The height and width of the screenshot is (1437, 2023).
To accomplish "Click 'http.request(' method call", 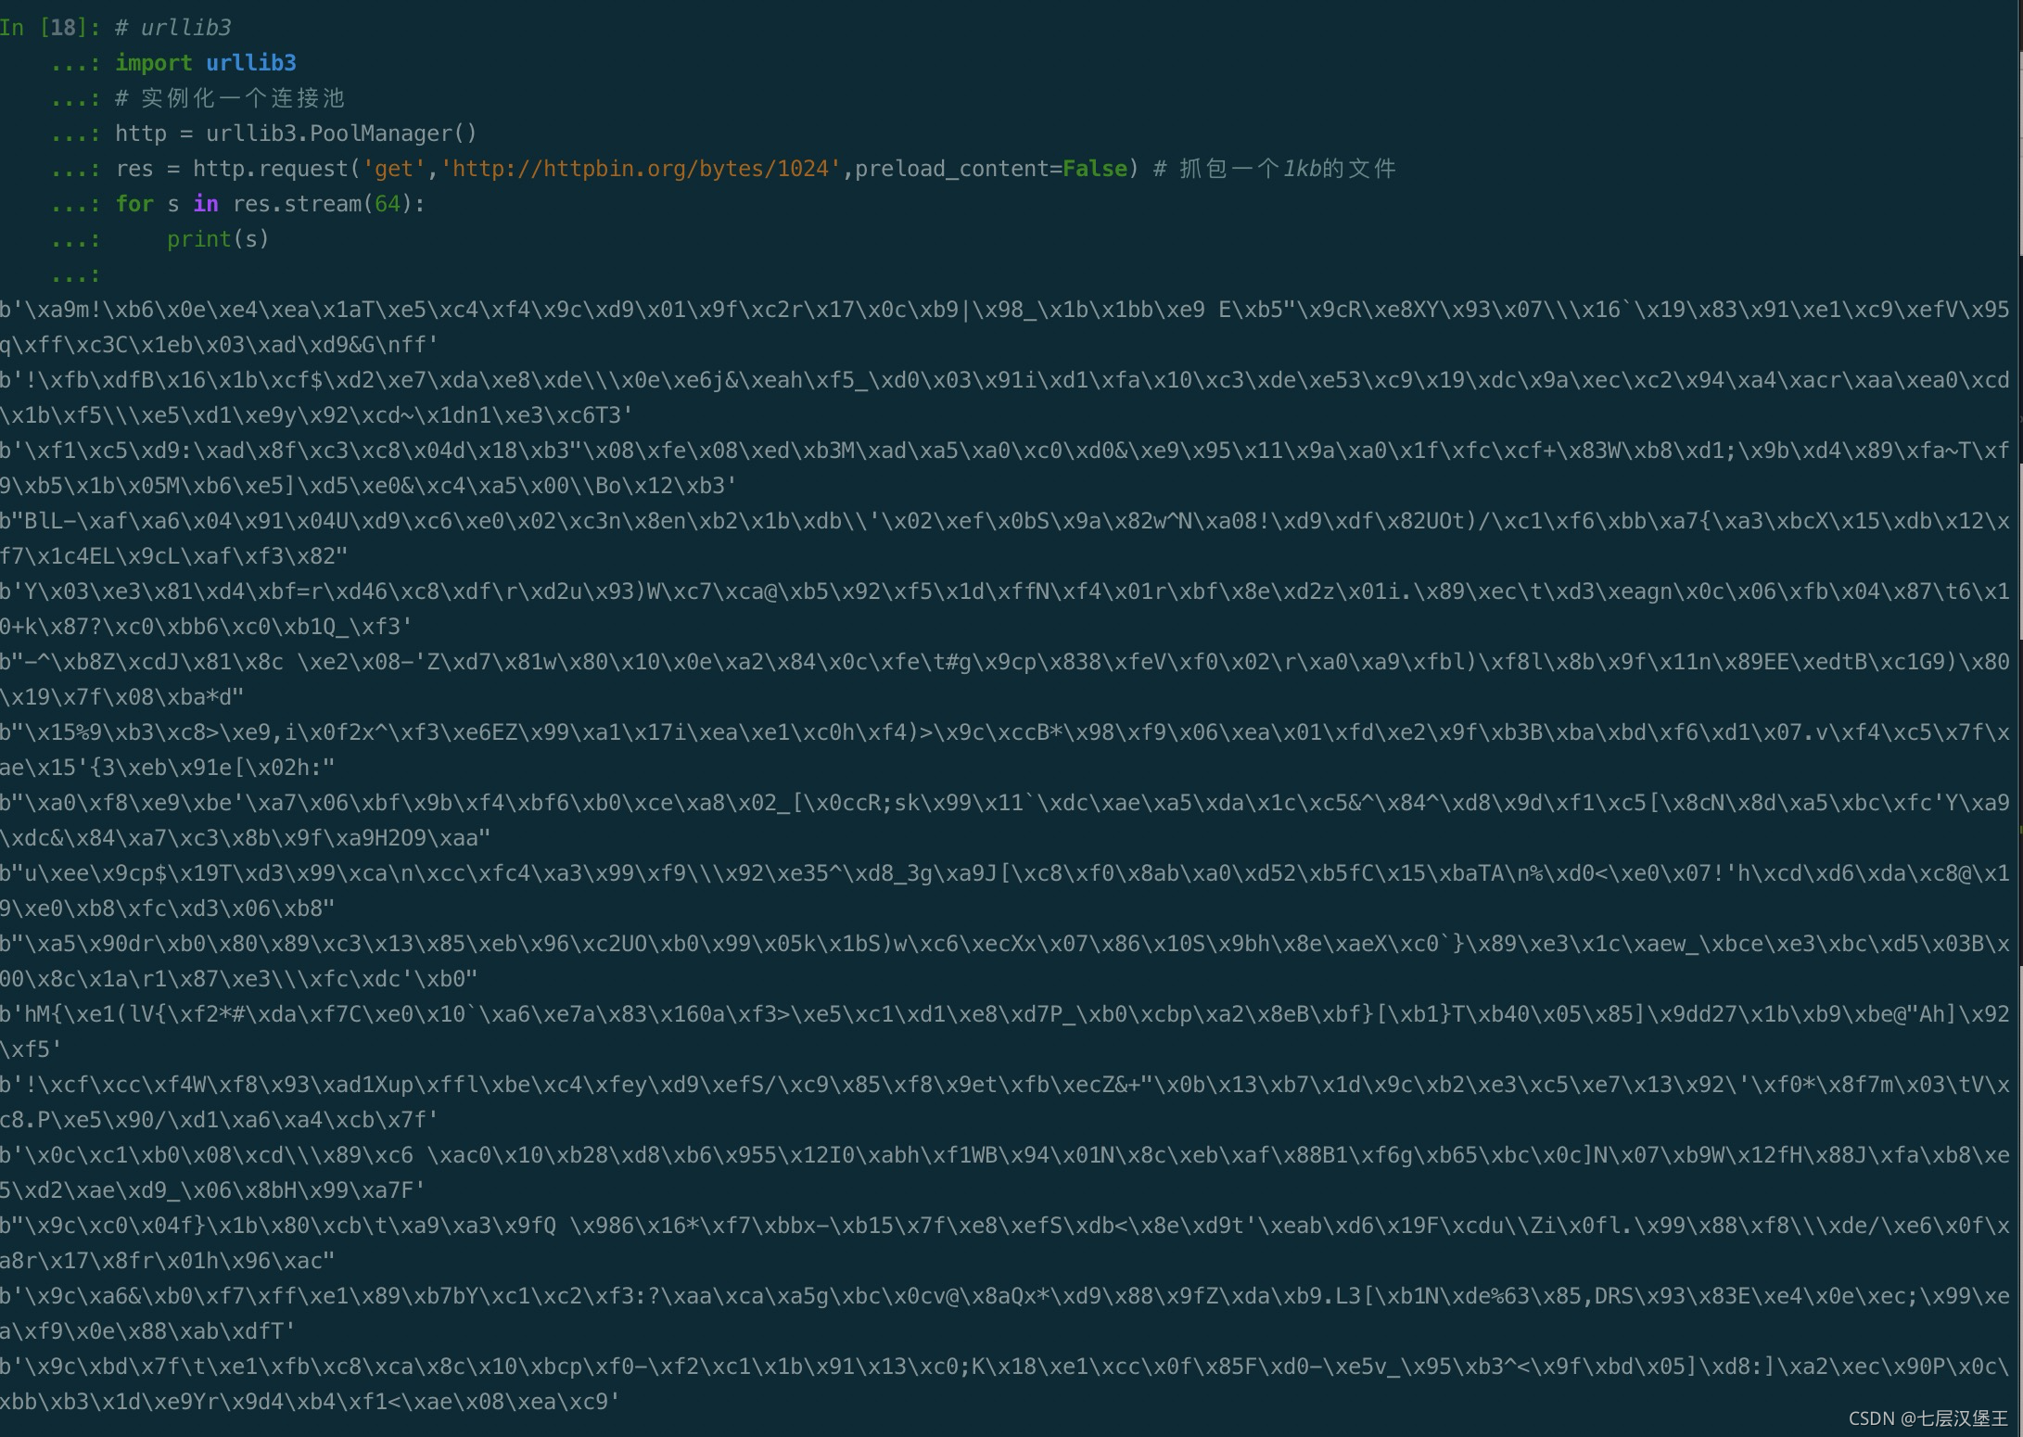I will (x=277, y=169).
